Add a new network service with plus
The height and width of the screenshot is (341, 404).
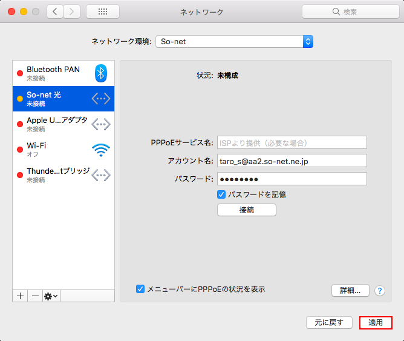click(x=20, y=296)
